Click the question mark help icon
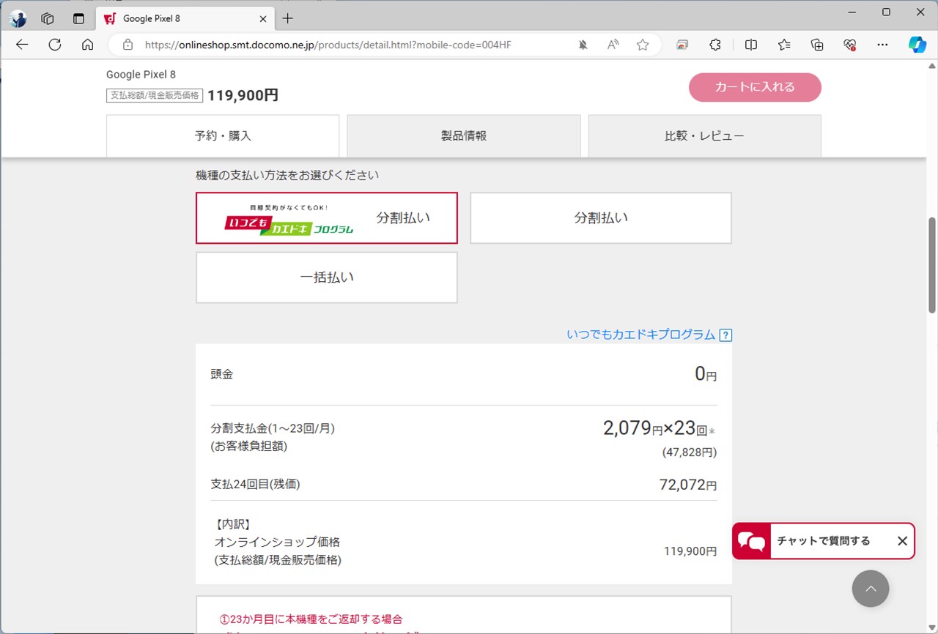This screenshot has width=938, height=634. pos(725,335)
